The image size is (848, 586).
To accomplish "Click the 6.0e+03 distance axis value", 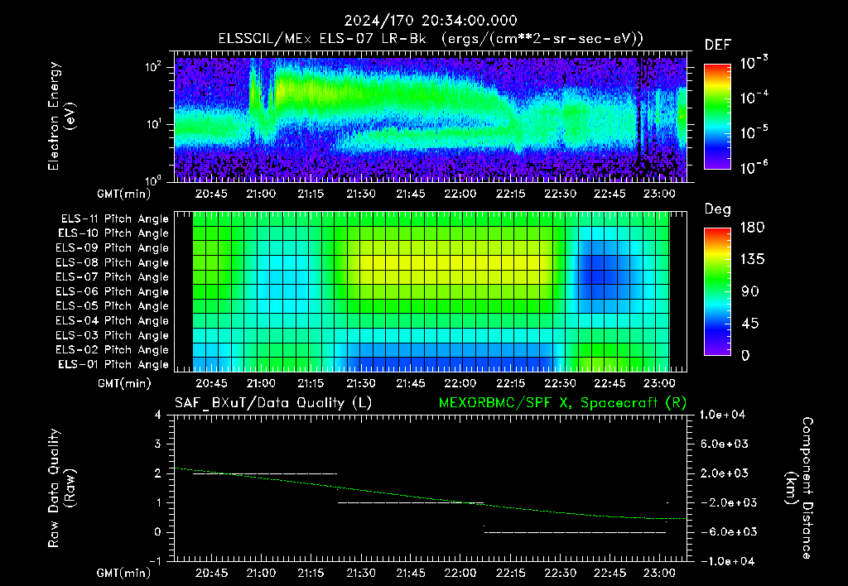I will click(x=725, y=444).
